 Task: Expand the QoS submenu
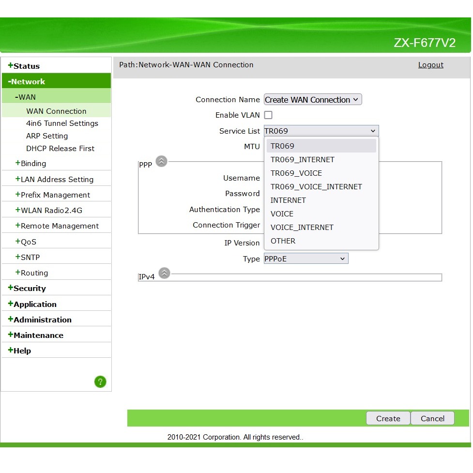28,242
